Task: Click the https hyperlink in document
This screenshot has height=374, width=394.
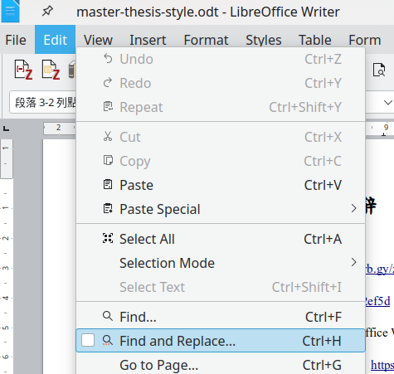Action: tap(382, 365)
